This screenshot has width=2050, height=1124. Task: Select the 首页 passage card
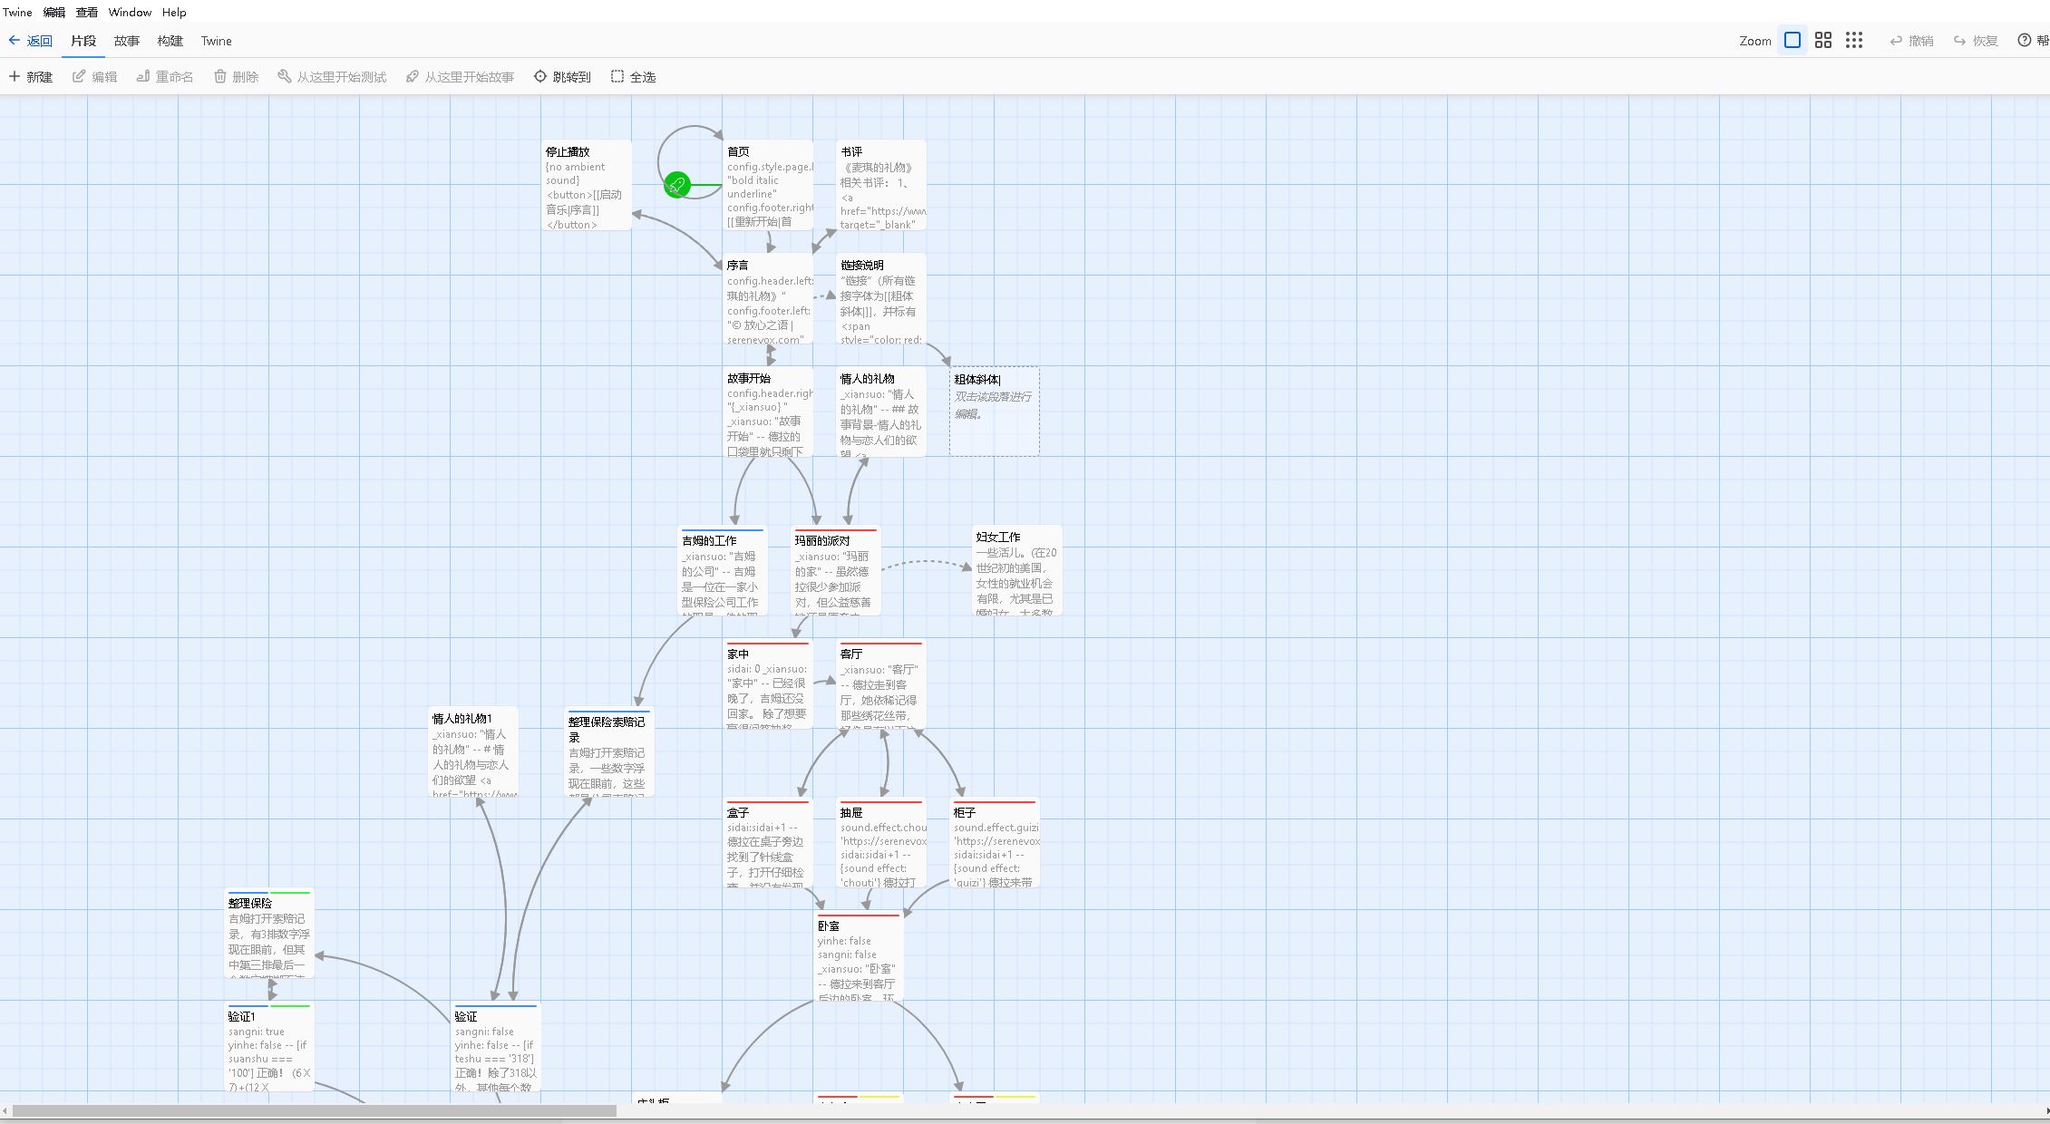[x=768, y=185]
